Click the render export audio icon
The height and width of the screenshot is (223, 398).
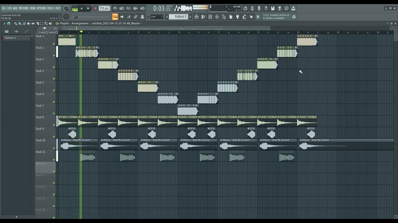coord(280,8)
